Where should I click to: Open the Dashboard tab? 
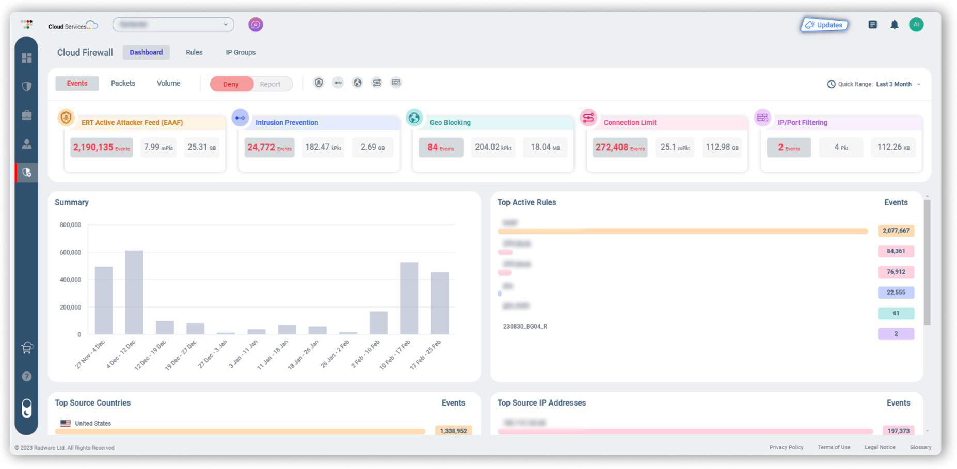tap(146, 52)
